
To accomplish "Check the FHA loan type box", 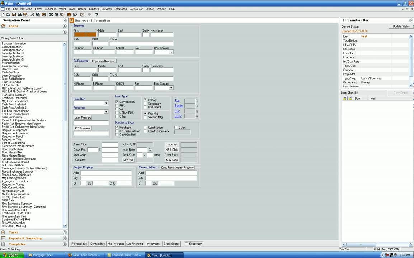I will click(117, 105).
